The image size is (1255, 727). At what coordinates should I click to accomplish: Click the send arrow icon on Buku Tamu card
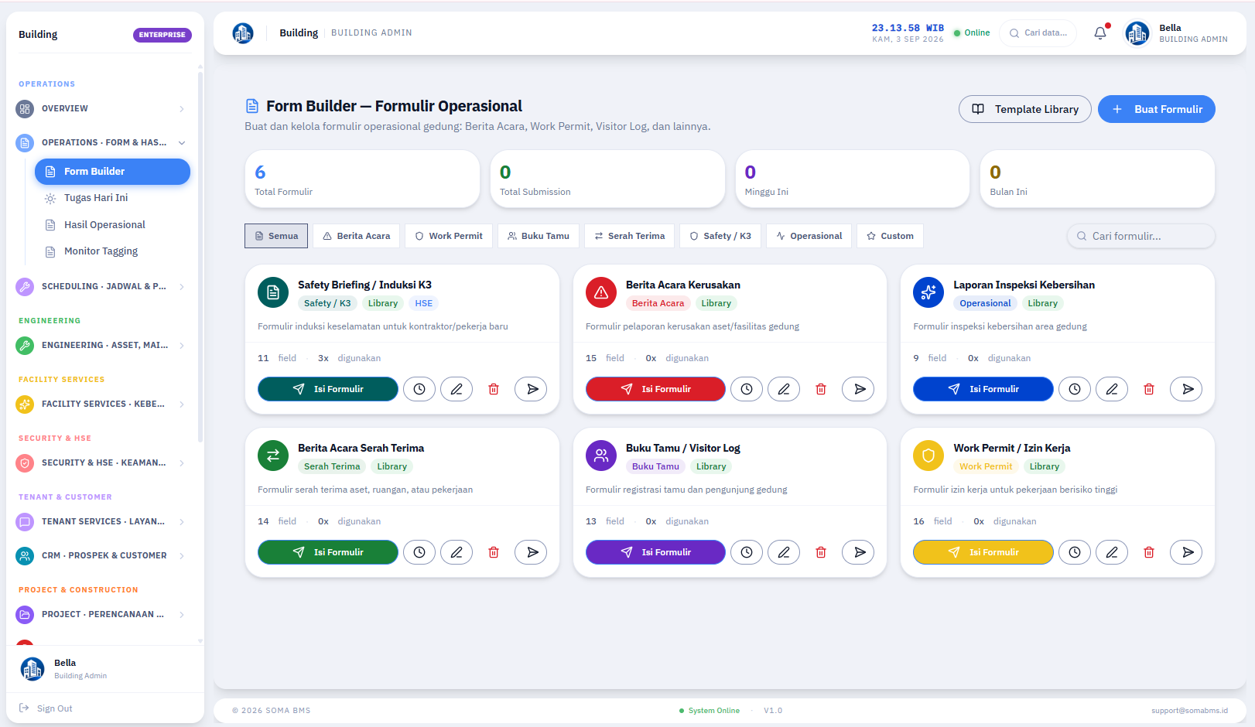tap(860, 552)
